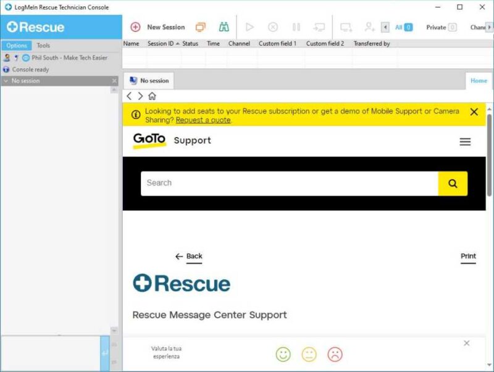Toggle the All sessions filter
Image resolution: width=494 pixels, height=372 pixels.
[401, 27]
